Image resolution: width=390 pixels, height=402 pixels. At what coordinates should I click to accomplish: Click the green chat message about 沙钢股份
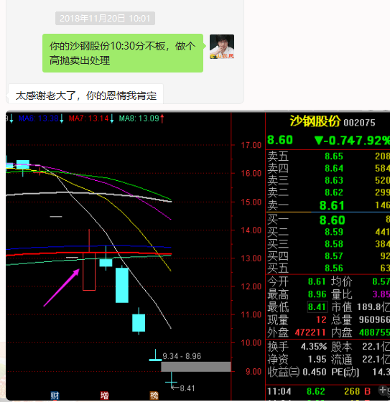(x=123, y=53)
